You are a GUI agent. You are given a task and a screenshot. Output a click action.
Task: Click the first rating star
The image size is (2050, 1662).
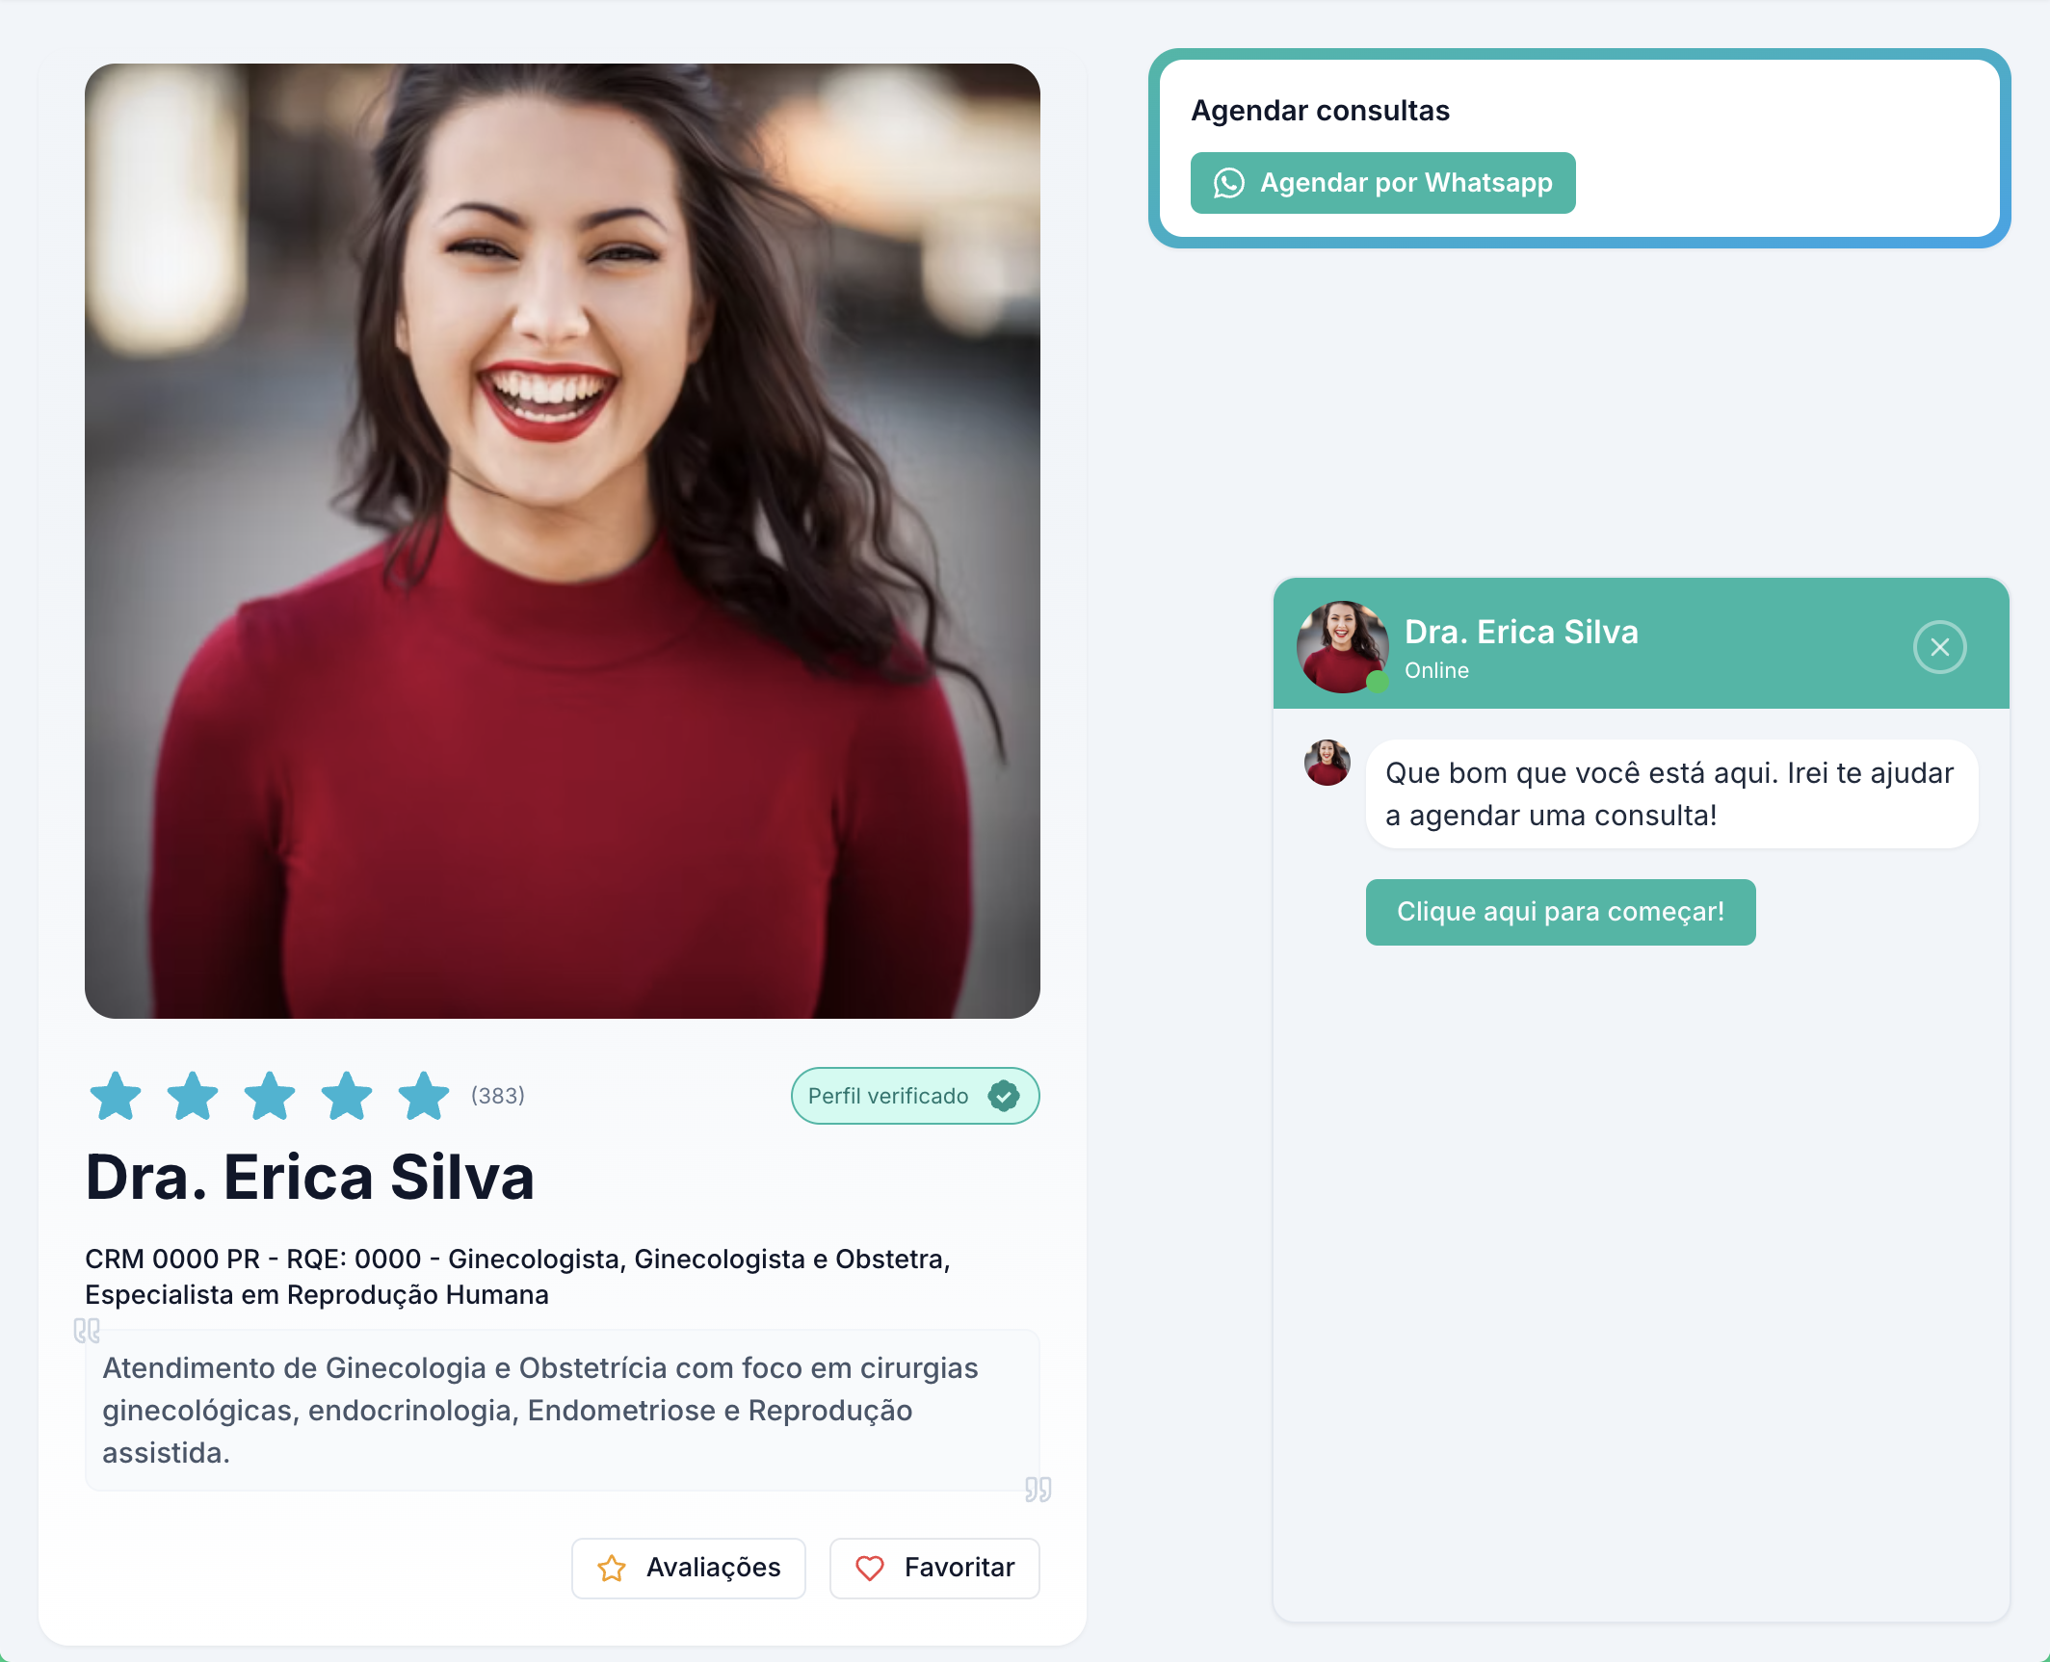click(116, 1096)
